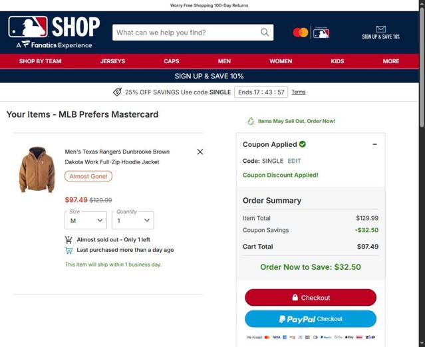
Task: Remove the jacket with the X icon
Action: pos(200,152)
